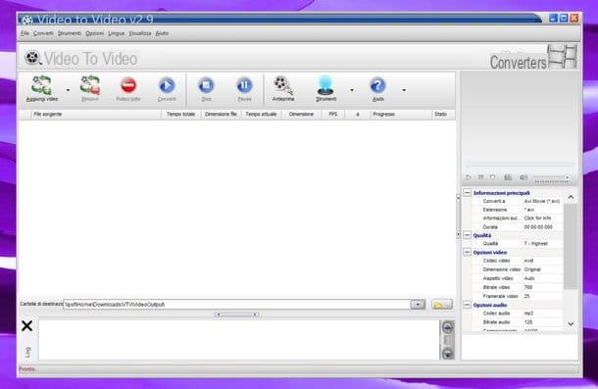Collapse the Opzioni audio section
This screenshot has width=598, height=389.
(468, 305)
